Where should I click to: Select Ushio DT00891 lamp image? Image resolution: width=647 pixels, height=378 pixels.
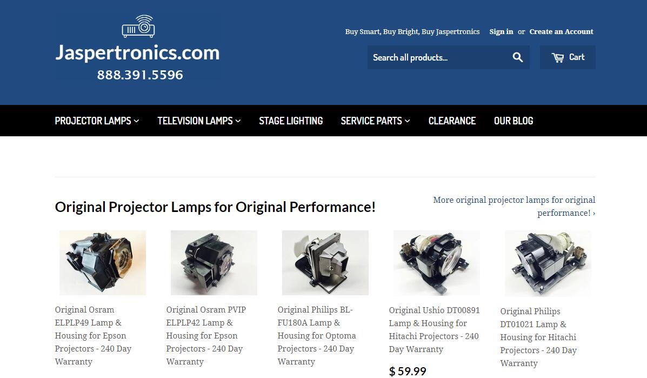437,263
